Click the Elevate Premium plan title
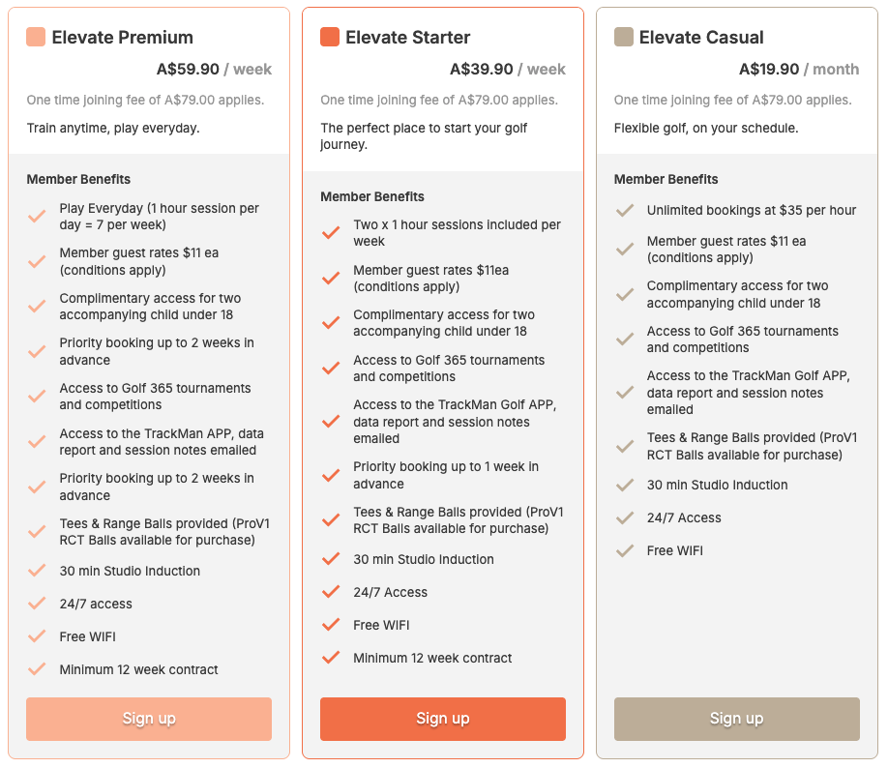The image size is (888, 768). click(122, 38)
